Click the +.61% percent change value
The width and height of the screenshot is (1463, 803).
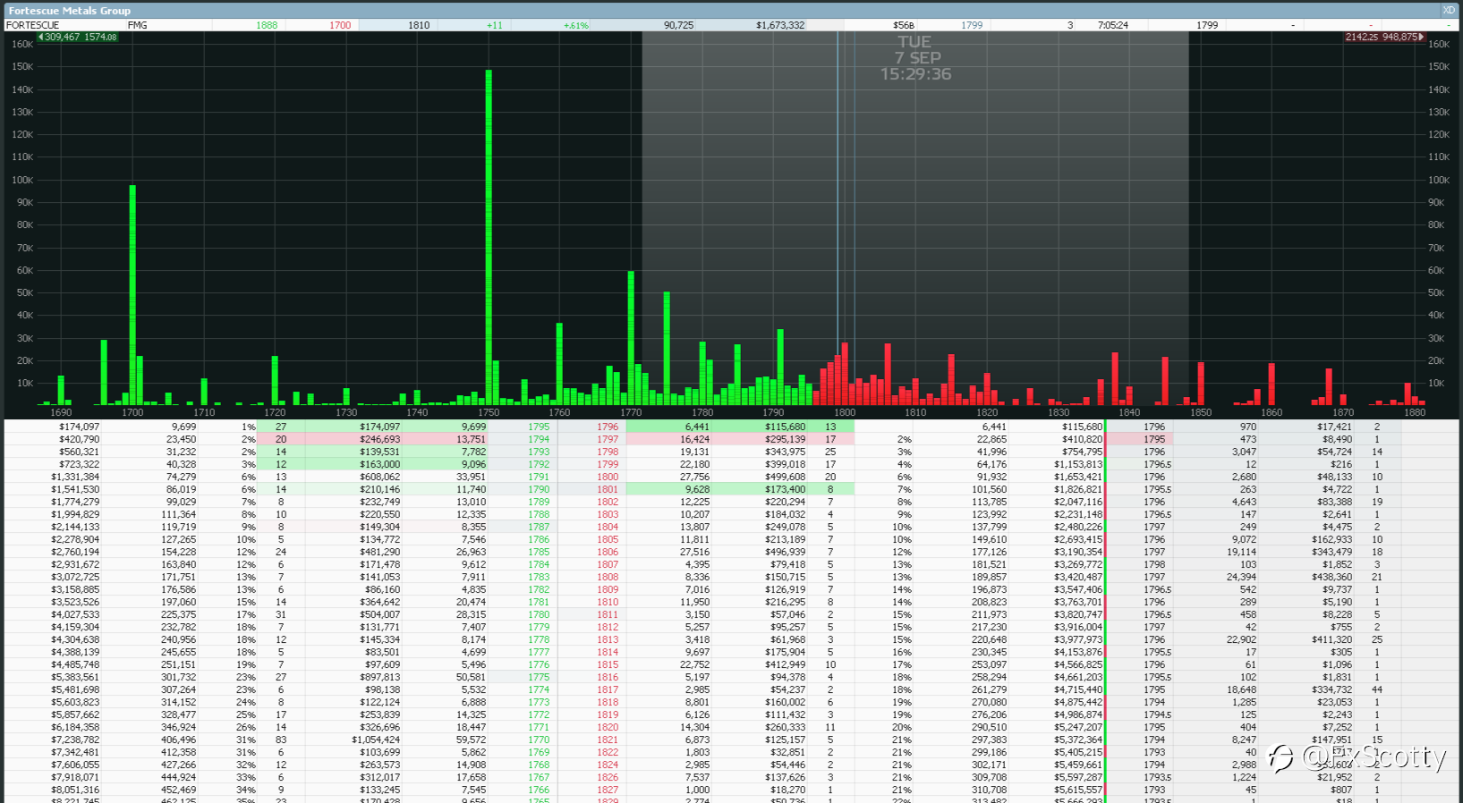coord(575,25)
